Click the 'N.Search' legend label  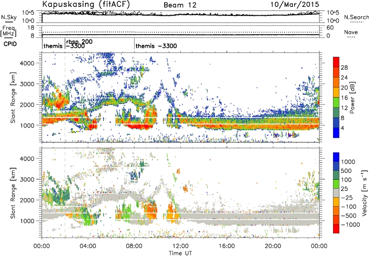[x=356, y=17]
